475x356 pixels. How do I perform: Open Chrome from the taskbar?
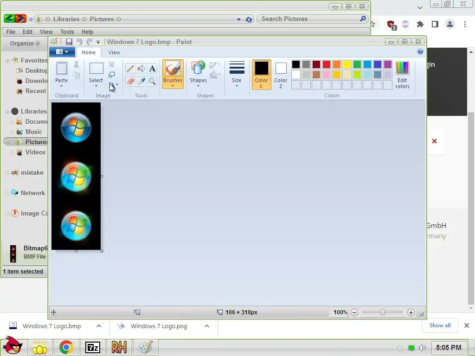[x=66, y=348]
